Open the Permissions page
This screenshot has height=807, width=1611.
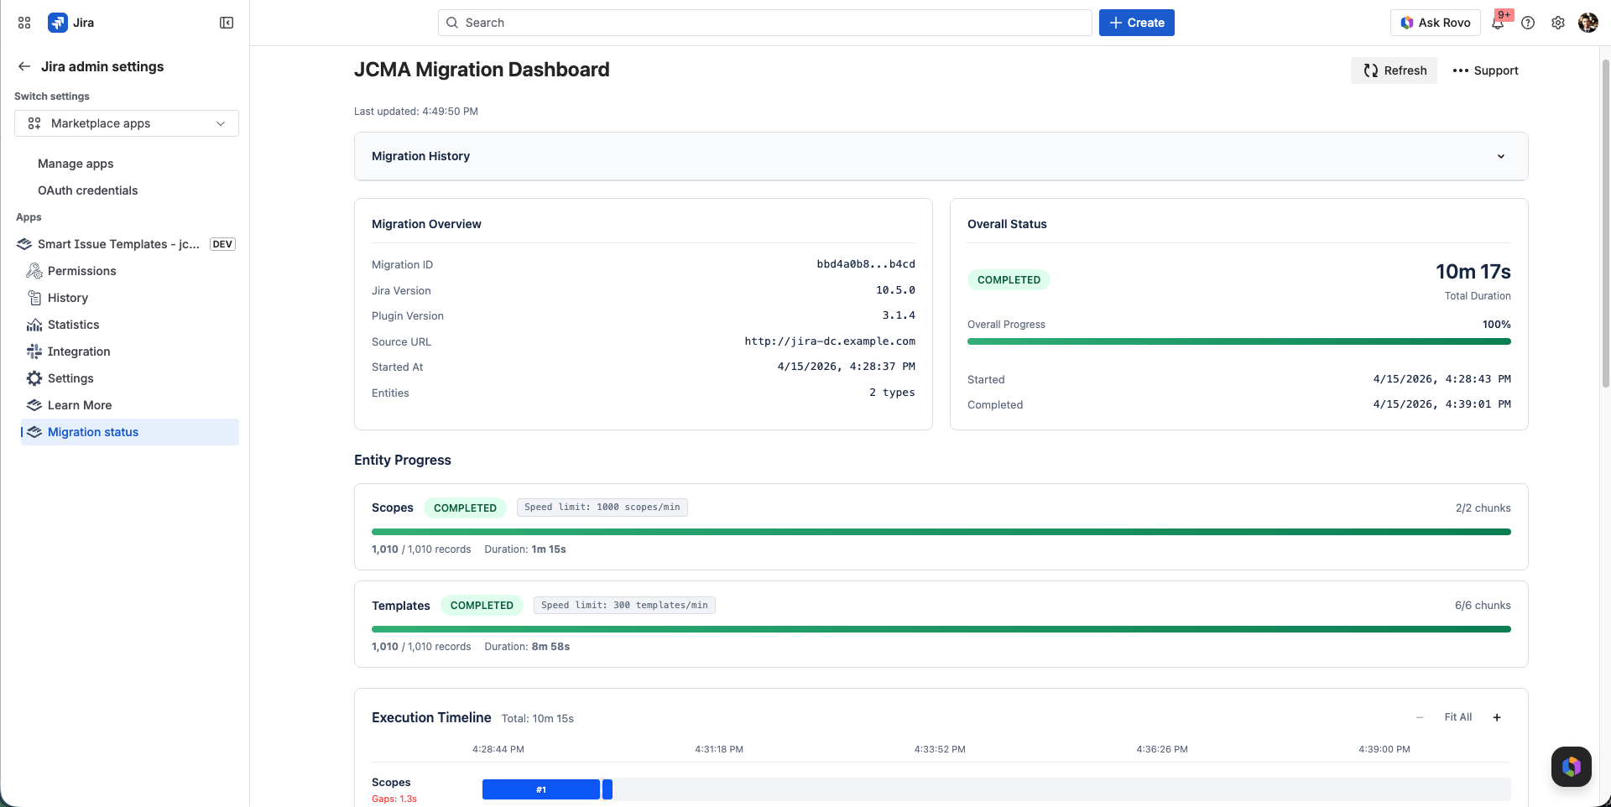pyautogui.click(x=82, y=271)
